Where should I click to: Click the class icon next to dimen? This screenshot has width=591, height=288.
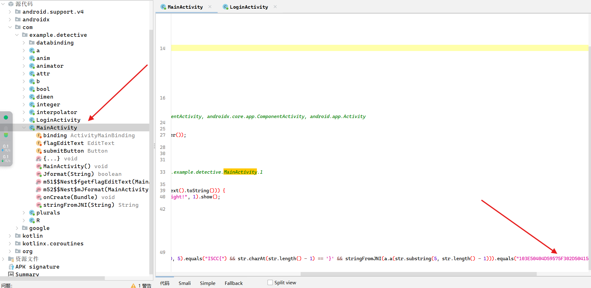[x=32, y=97]
